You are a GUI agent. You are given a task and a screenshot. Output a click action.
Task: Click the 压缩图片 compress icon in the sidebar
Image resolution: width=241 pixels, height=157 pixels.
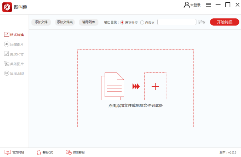pyautogui.click(x=7, y=44)
